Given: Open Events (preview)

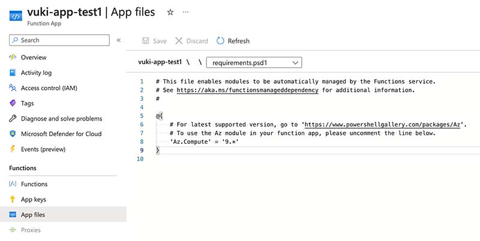Looking at the screenshot, I should 43,149.
